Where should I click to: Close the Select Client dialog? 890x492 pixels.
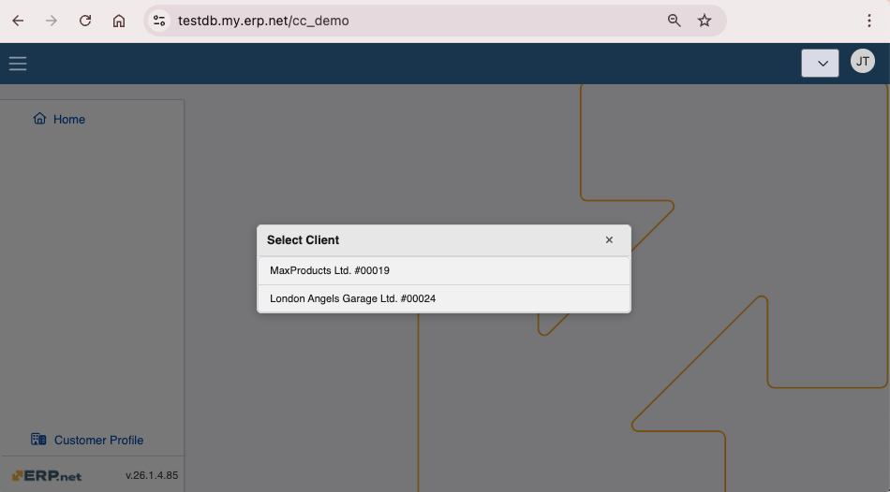point(609,240)
